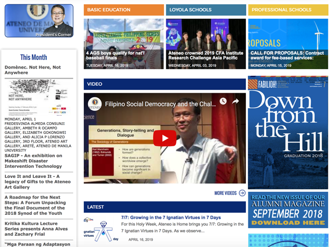Viewport: 330px width, 247px height.
Task: Click the date Wednesday, April 03, 2019
Action: [192, 65]
